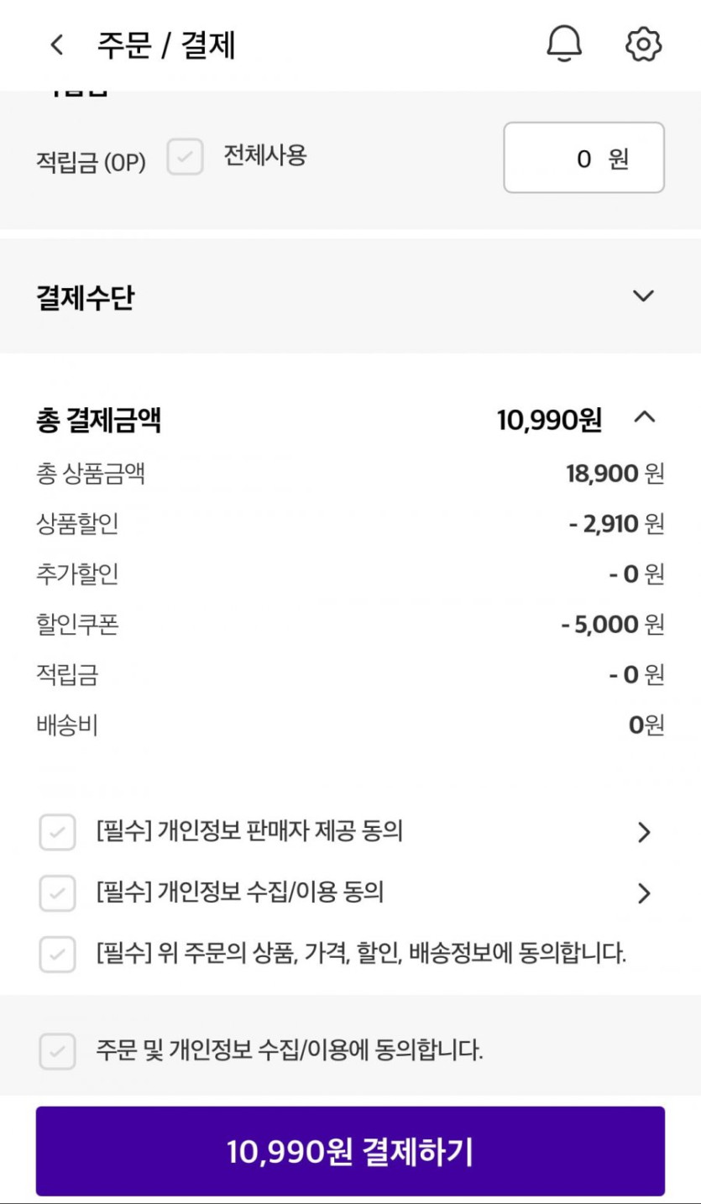Click the 적립금 amount input field
This screenshot has width=701, height=1204.
point(583,158)
